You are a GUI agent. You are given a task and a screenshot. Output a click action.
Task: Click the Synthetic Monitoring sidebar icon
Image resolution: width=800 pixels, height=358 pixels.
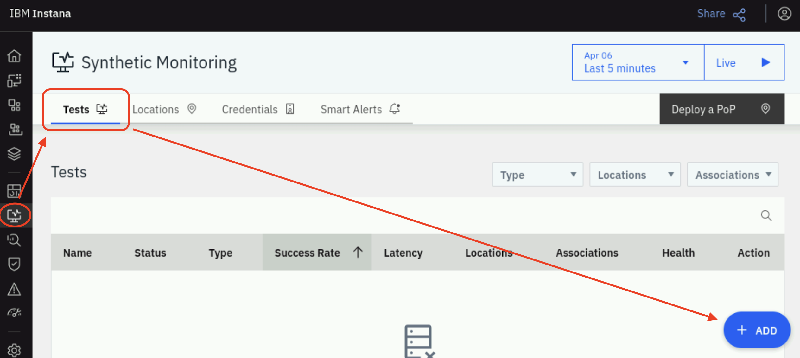14,216
